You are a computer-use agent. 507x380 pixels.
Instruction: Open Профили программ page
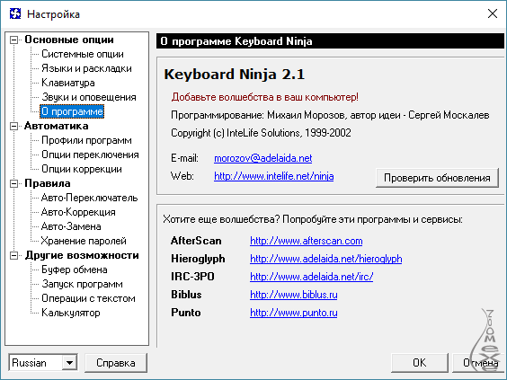pyautogui.click(x=86, y=140)
